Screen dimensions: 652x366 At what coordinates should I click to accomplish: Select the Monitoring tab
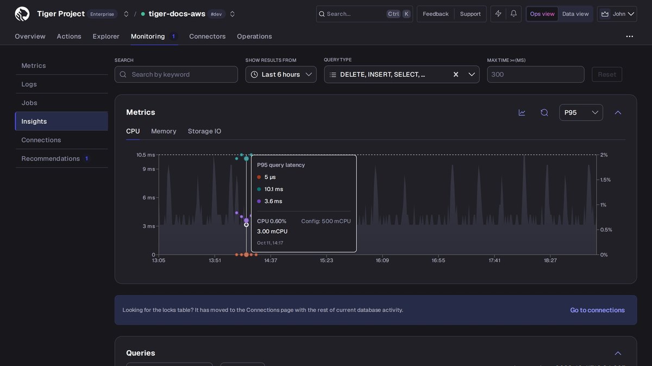point(154,36)
